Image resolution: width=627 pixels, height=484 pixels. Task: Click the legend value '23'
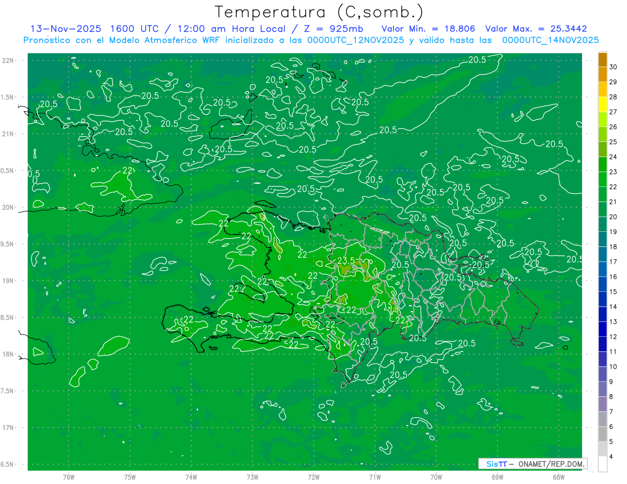pyautogui.click(x=613, y=172)
